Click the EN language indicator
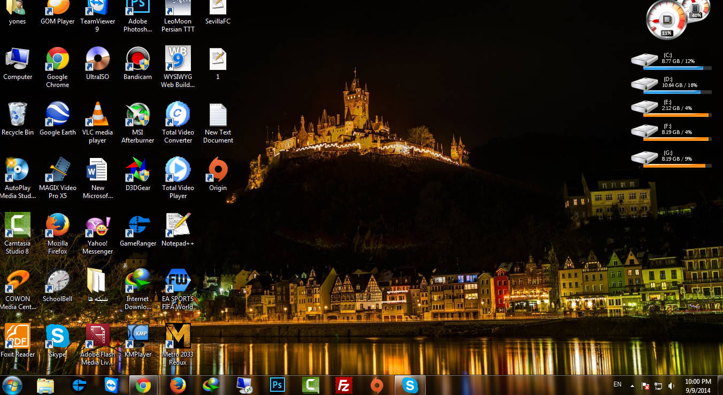Image resolution: width=723 pixels, height=395 pixels. (x=617, y=384)
